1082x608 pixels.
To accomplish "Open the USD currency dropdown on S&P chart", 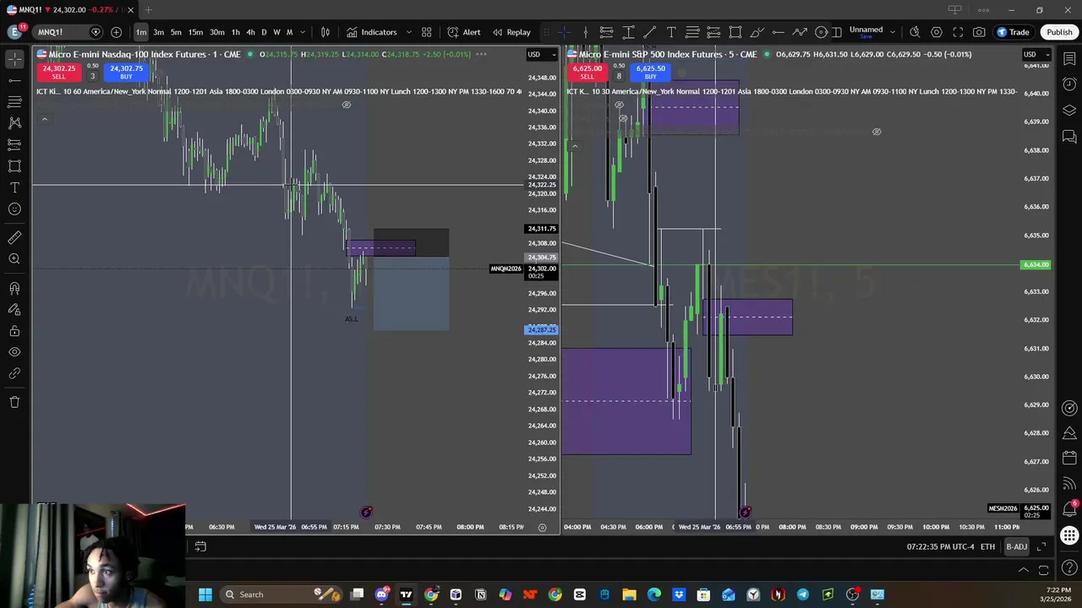I will (x=1036, y=54).
